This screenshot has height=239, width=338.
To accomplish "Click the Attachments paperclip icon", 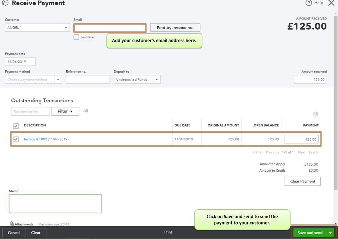I will (x=12, y=224).
